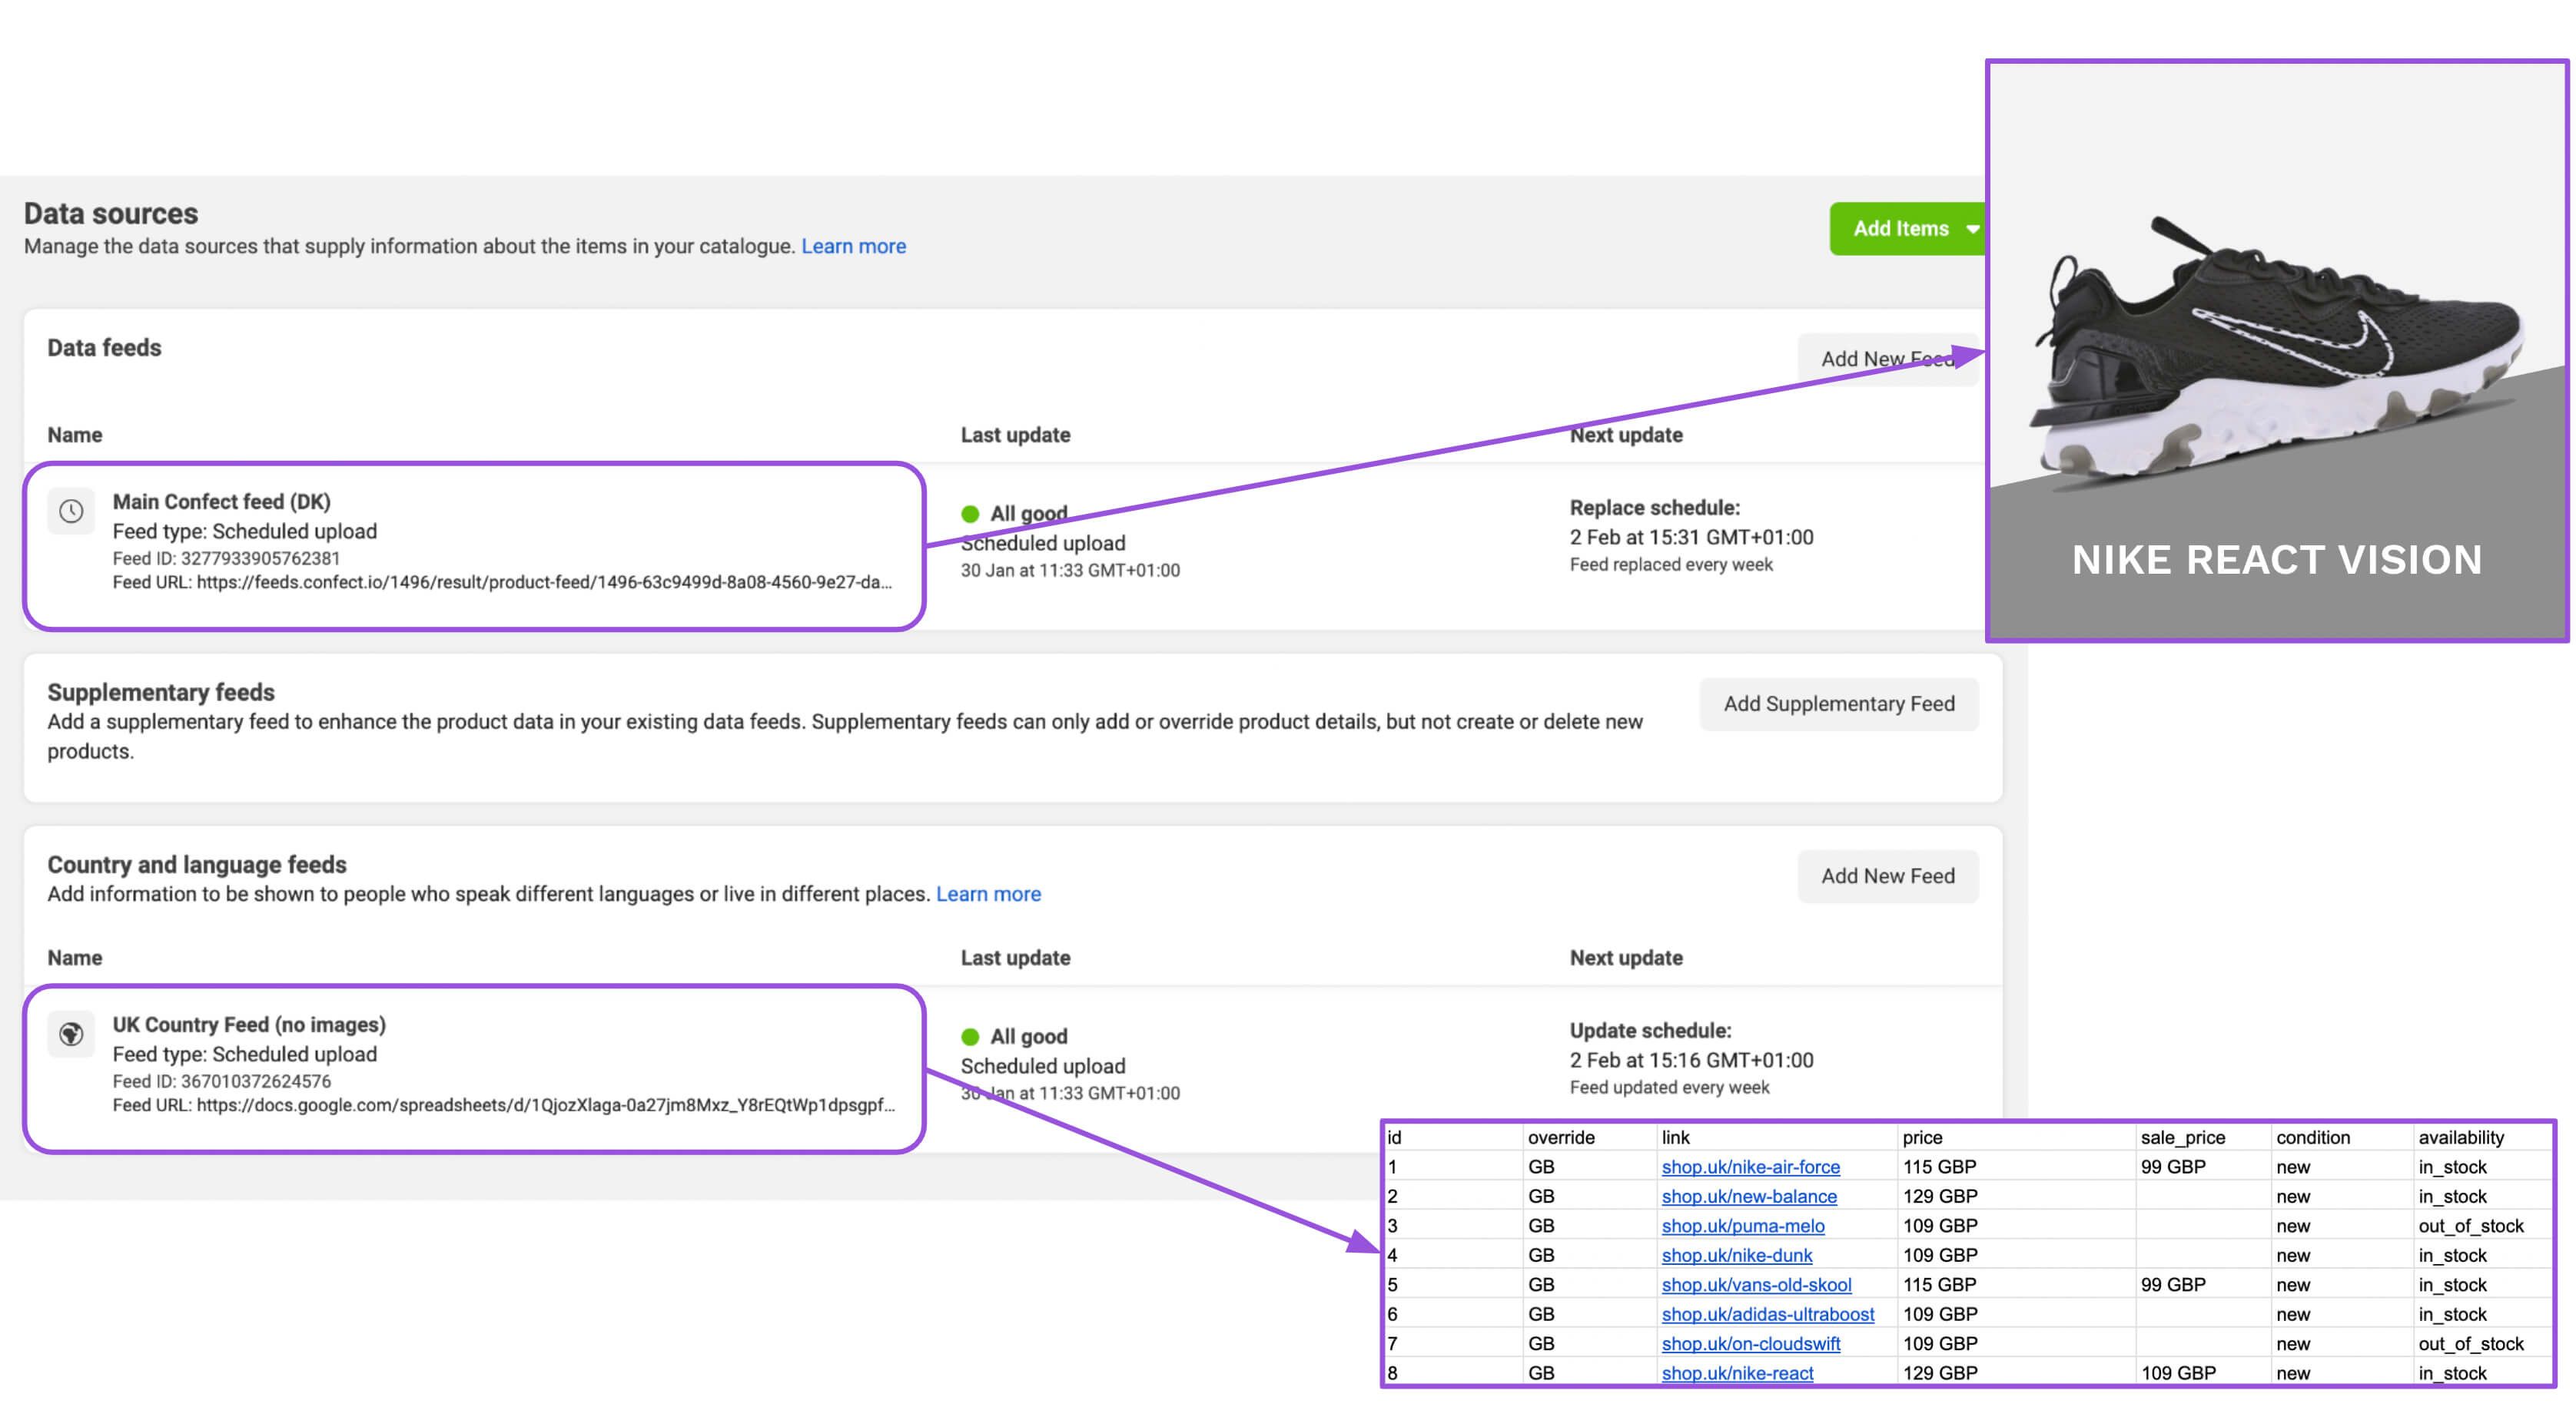The height and width of the screenshot is (1407, 2576).
Task: Open the UK Country Feed (no images) name
Action: pos(249,1025)
